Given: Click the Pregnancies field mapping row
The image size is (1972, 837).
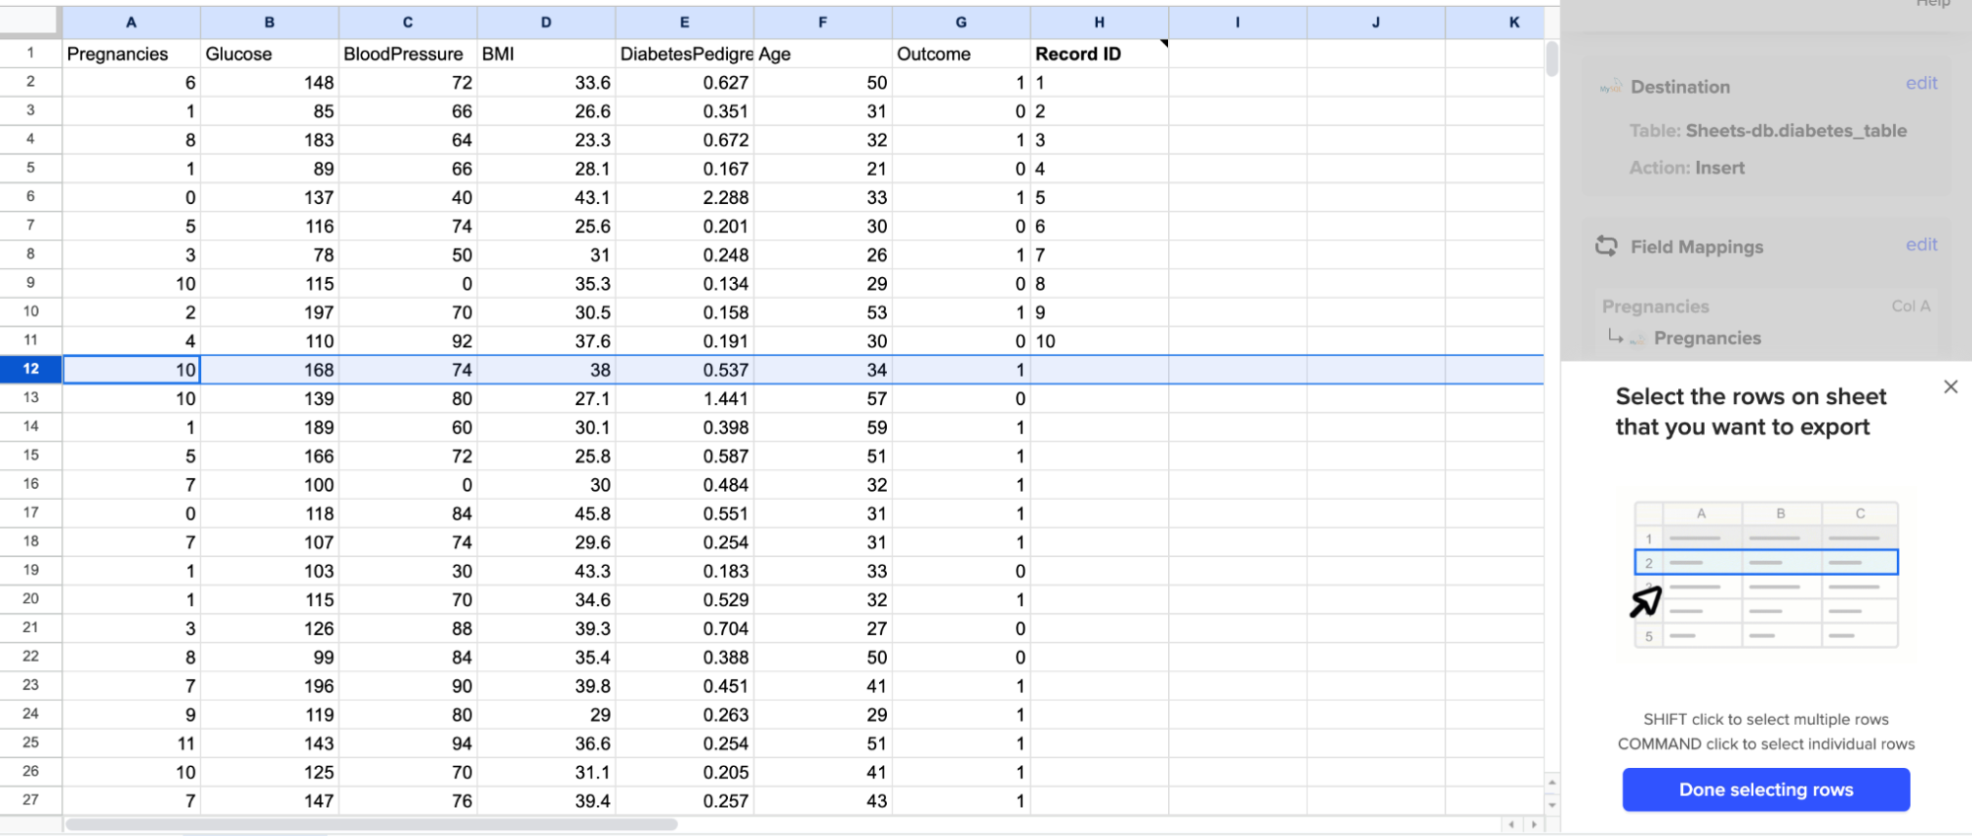Looking at the screenshot, I should 1766,321.
